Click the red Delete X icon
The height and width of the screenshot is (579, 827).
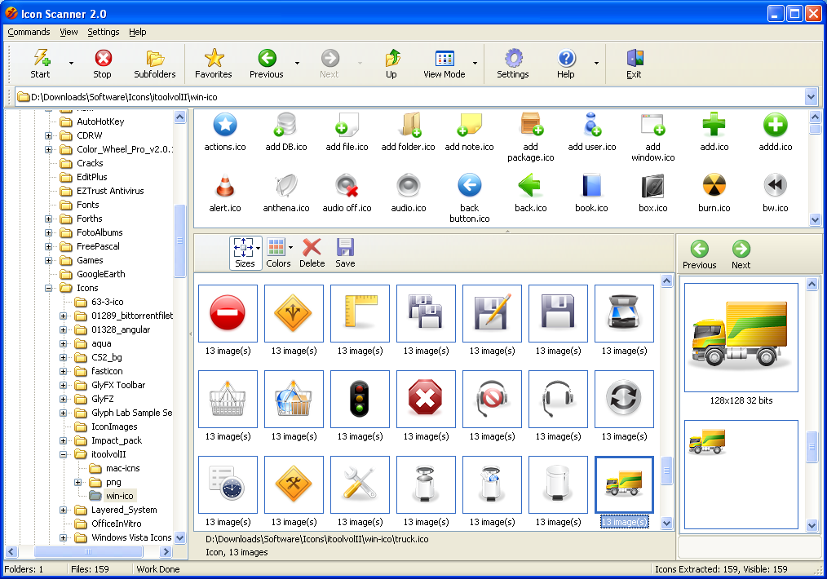tap(312, 248)
